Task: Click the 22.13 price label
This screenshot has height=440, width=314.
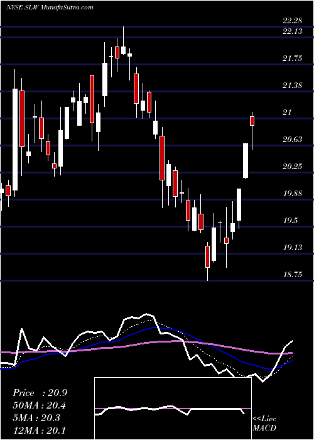Action: coord(293,31)
